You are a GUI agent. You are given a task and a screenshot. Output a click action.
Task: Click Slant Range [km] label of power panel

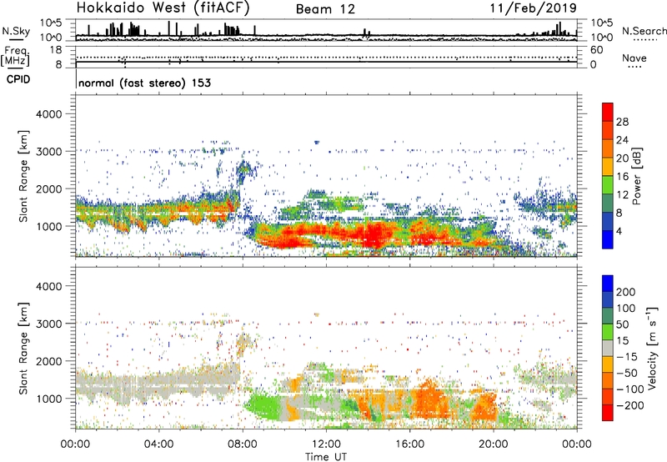(23, 176)
